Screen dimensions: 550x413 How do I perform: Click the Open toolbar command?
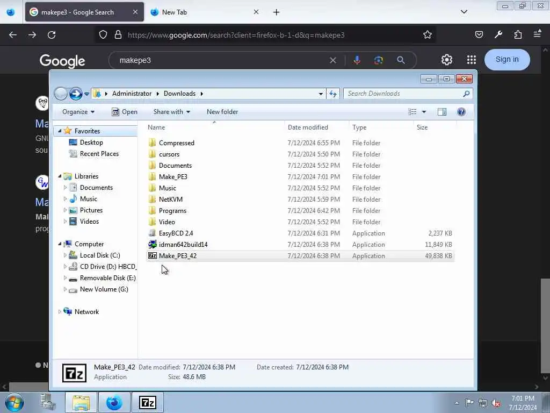[125, 112]
